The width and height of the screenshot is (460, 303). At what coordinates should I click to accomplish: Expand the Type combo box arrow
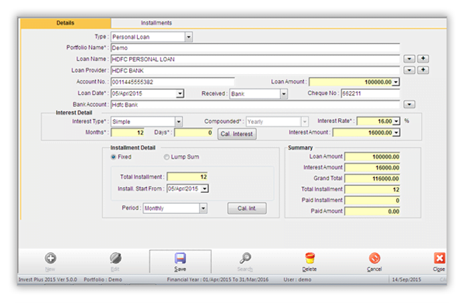[x=189, y=37]
